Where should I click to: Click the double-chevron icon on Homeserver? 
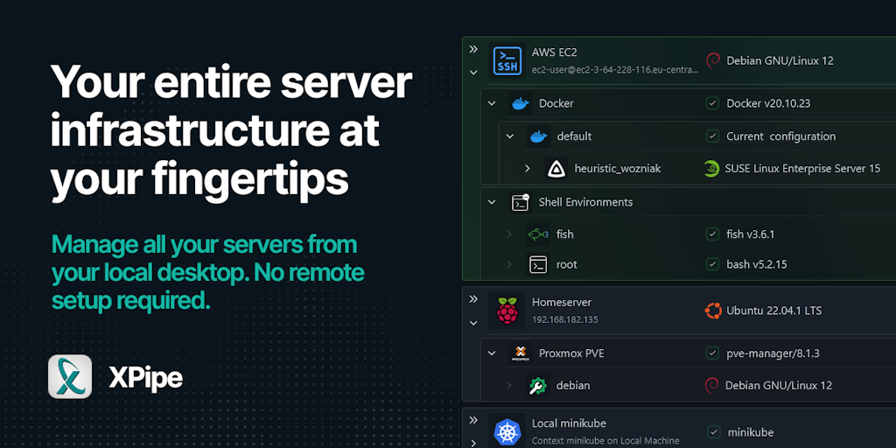[473, 299]
